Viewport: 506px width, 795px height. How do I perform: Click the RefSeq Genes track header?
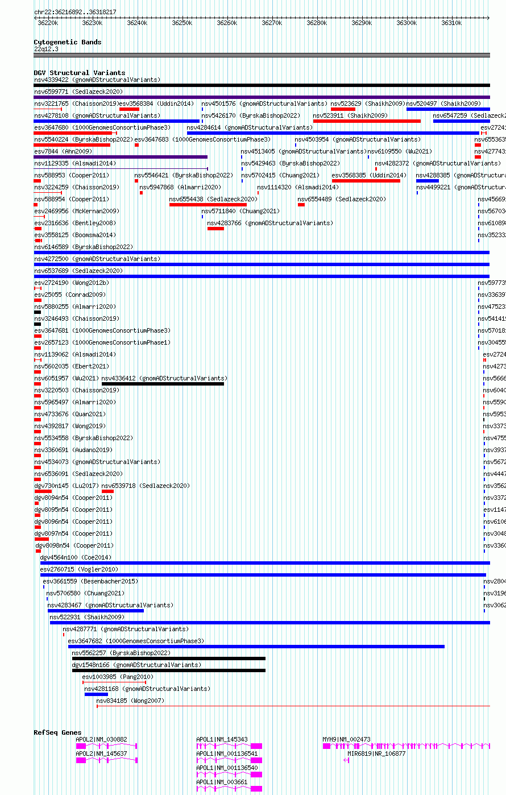(x=57, y=732)
